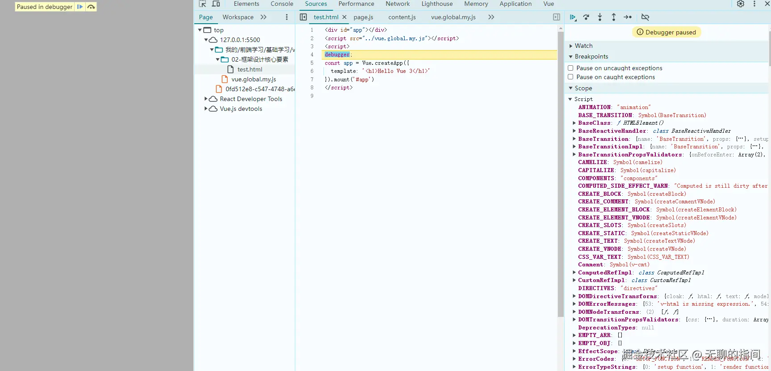Screen dimensions: 771x371
Task: Click the CREATE_VNODE symbol entry
Action: [632, 249]
